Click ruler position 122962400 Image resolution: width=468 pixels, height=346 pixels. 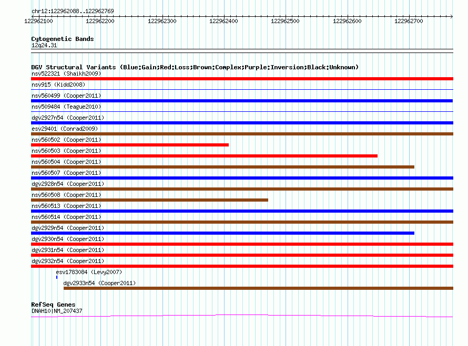coord(223,21)
